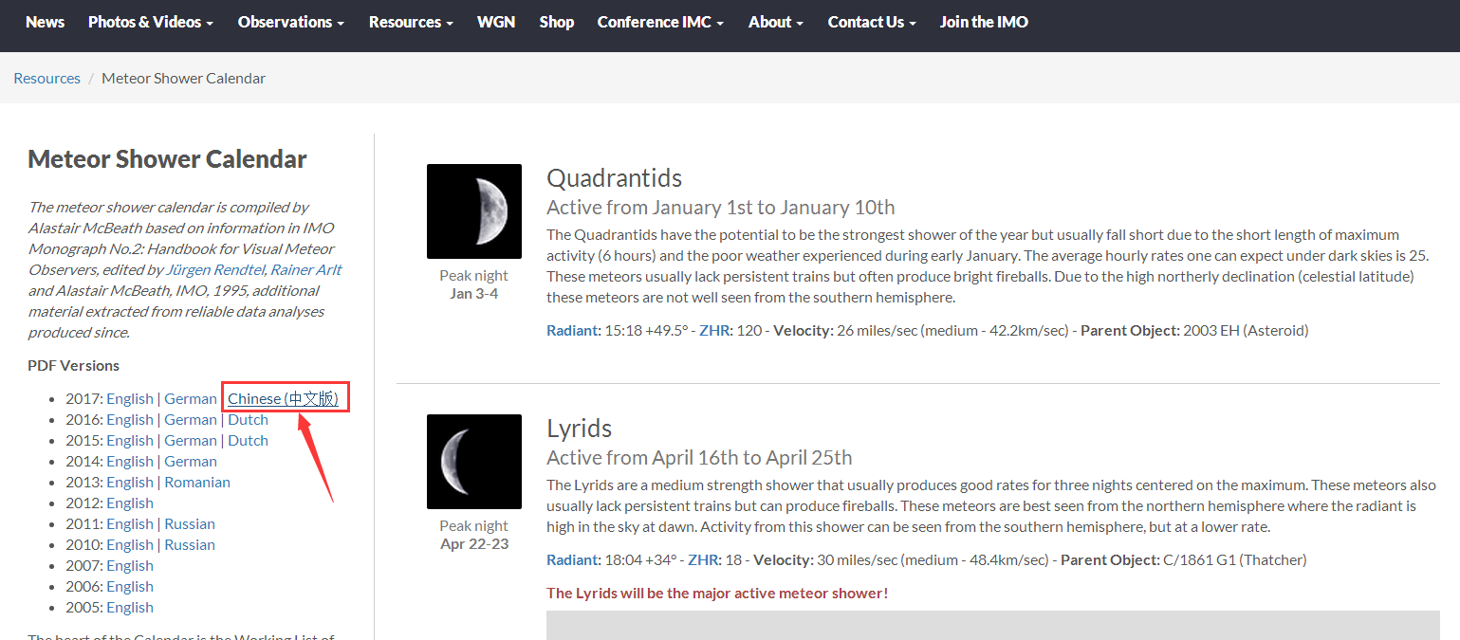Click the Lyrids Radiant link
1460x640 pixels.
[x=573, y=559]
